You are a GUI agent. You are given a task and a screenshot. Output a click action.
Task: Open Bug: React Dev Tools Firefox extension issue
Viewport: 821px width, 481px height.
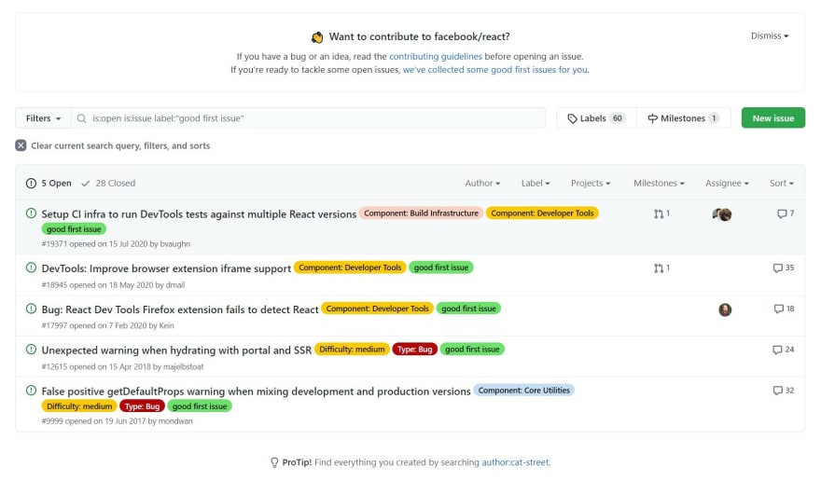180,309
